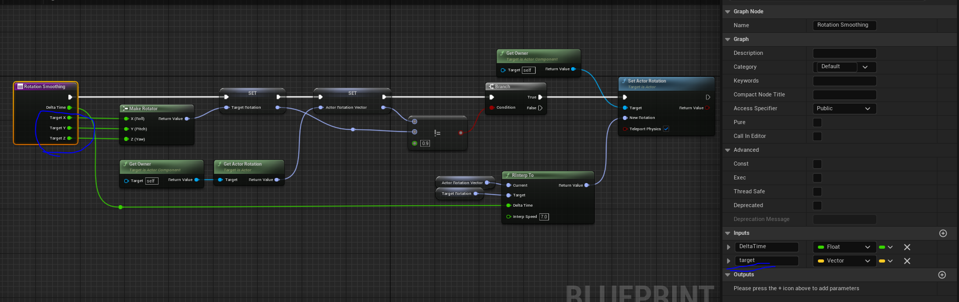This screenshot has width=959, height=302.
Task: Enable the Const checkbox
Action: coord(817,164)
